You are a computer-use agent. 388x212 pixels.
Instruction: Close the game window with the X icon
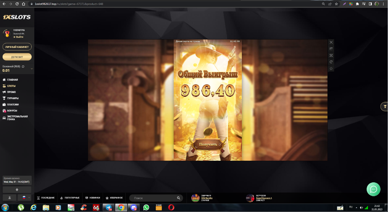tap(331, 42)
